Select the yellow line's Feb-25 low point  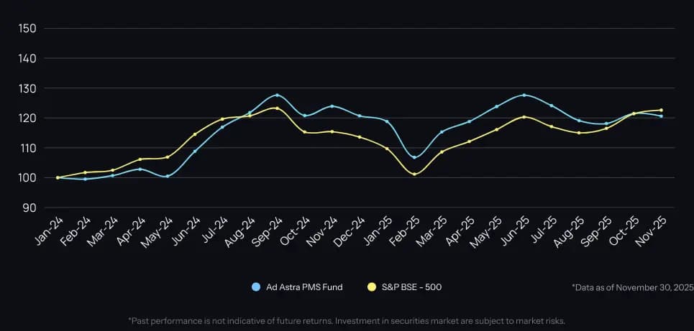pyautogui.click(x=414, y=174)
